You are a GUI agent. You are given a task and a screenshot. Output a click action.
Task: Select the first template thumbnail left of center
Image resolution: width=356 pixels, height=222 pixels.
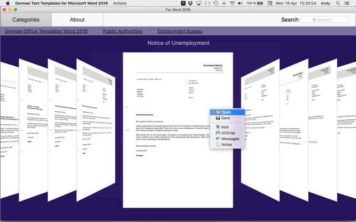(x=96, y=130)
